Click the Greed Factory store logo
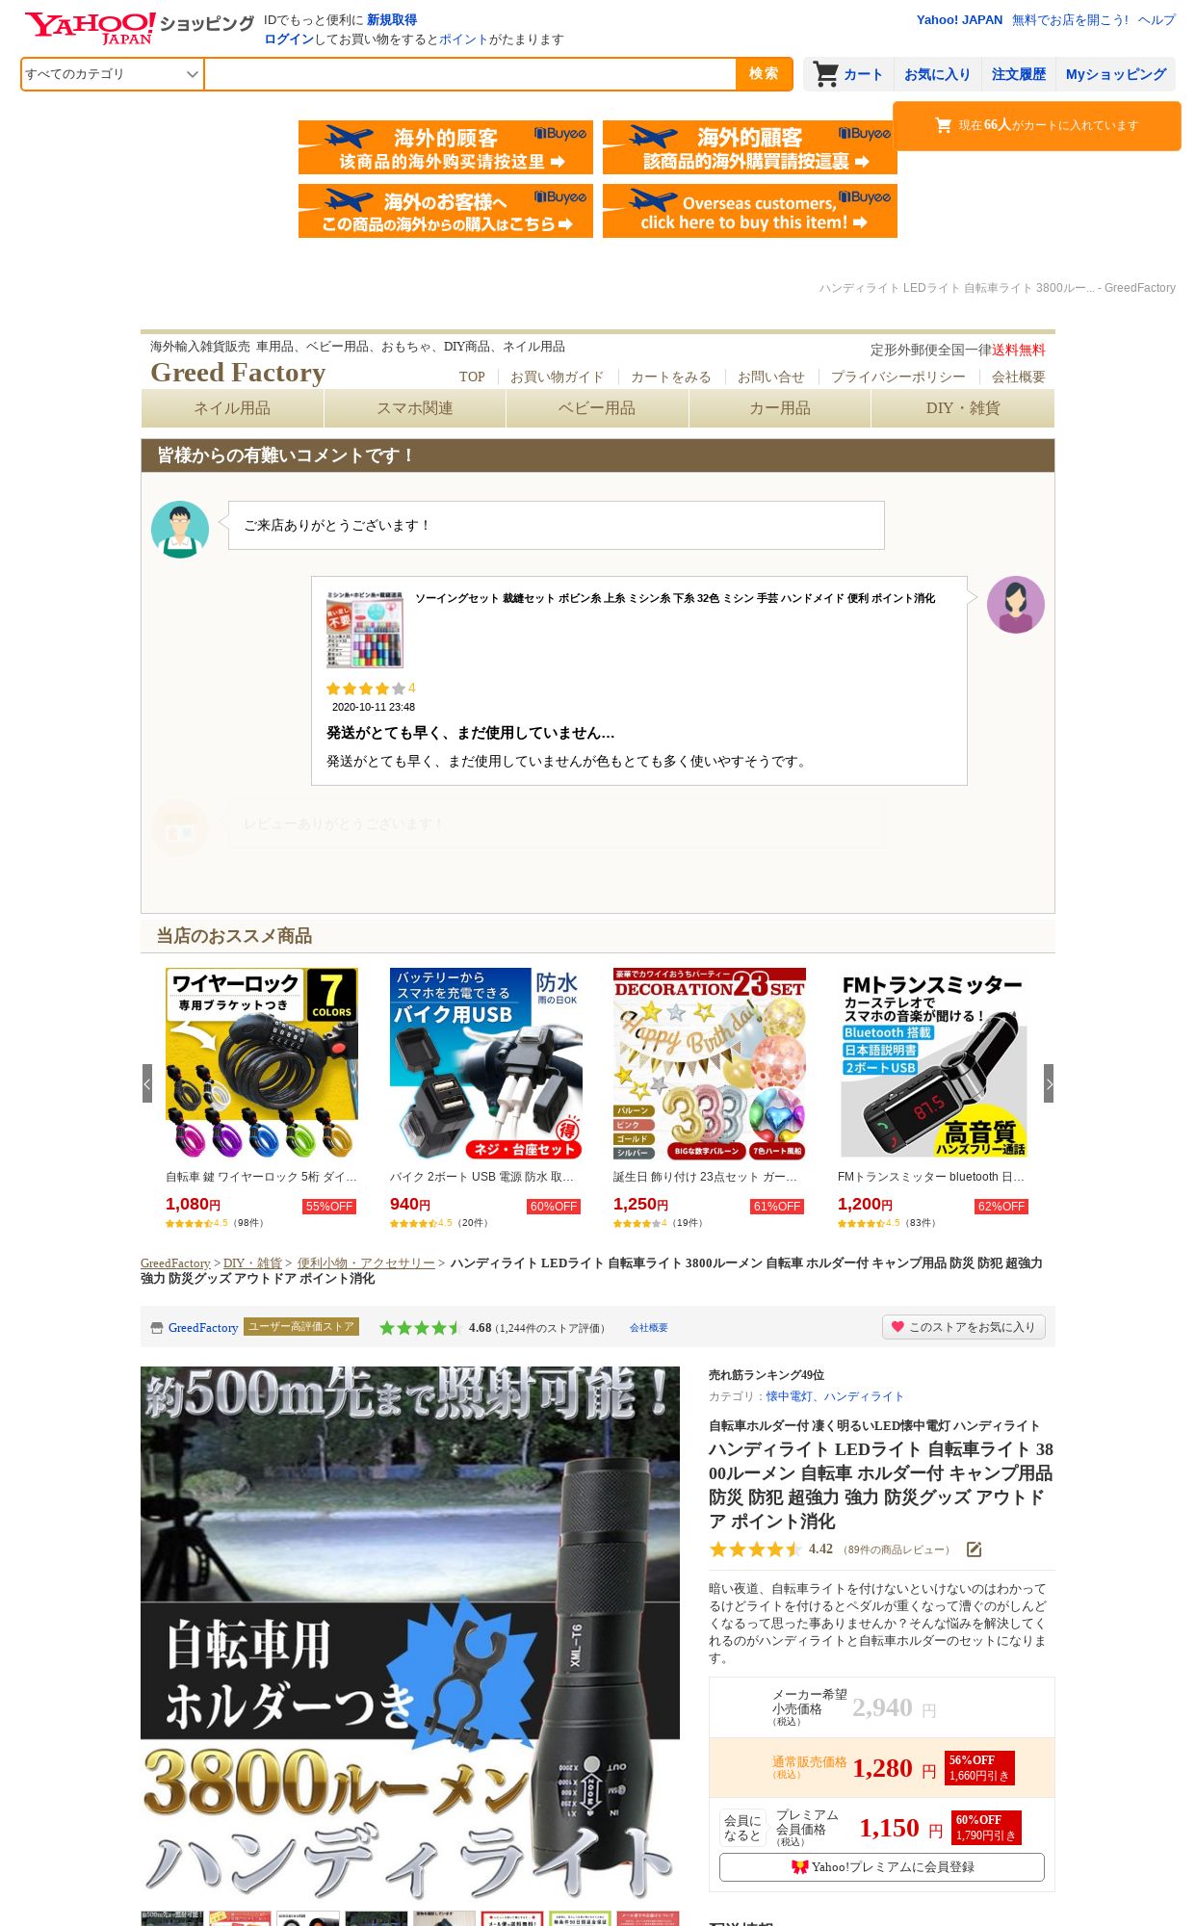 pyautogui.click(x=238, y=373)
